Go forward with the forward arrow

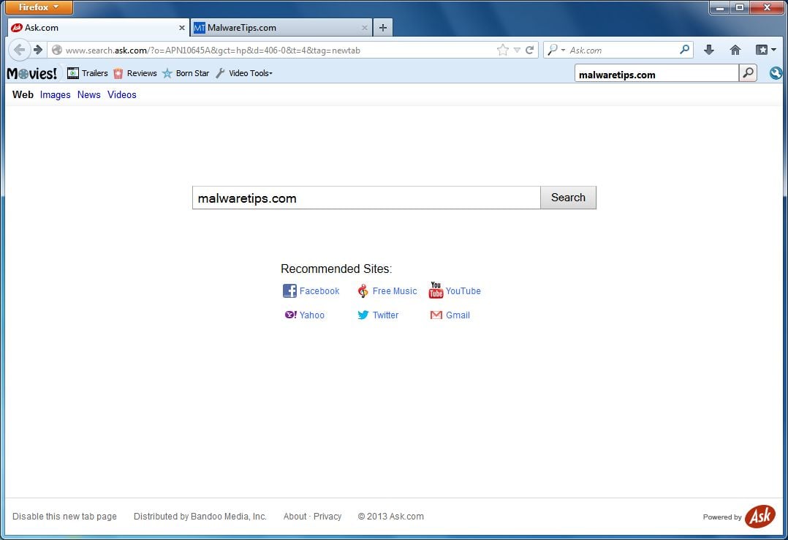click(38, 50)
